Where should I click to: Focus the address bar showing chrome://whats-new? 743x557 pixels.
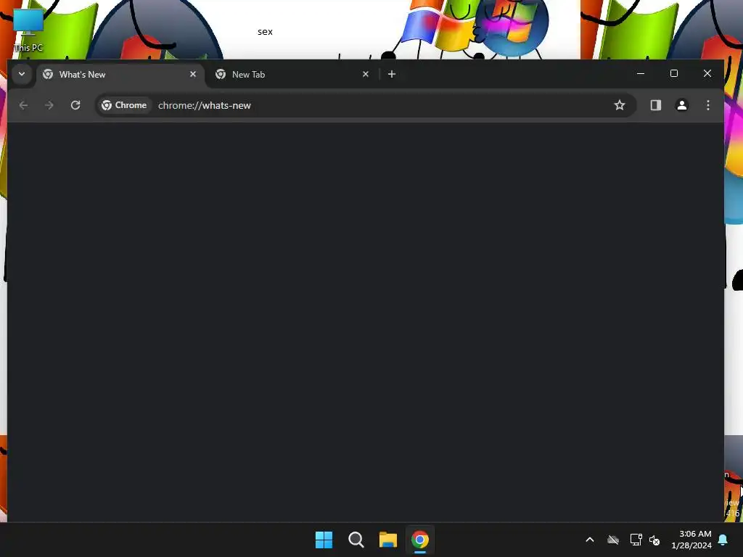(x=365, y=105)
